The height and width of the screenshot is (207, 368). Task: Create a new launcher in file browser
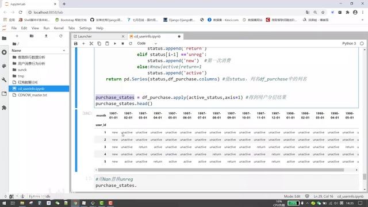pos(17,36)
